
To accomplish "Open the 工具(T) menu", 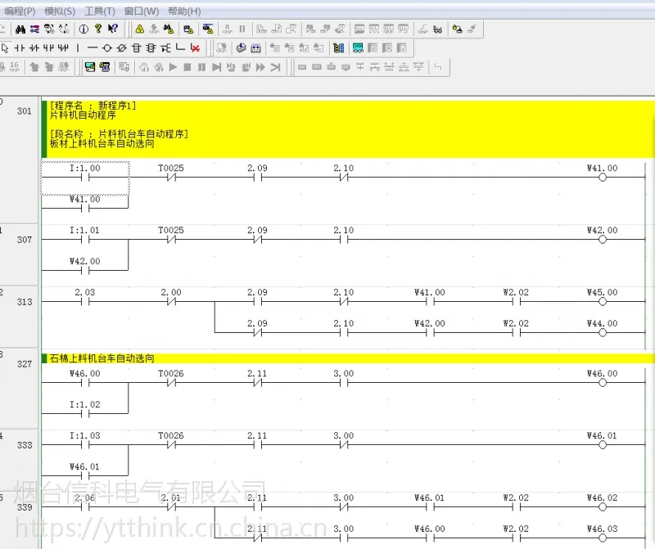I will [100, 11].
